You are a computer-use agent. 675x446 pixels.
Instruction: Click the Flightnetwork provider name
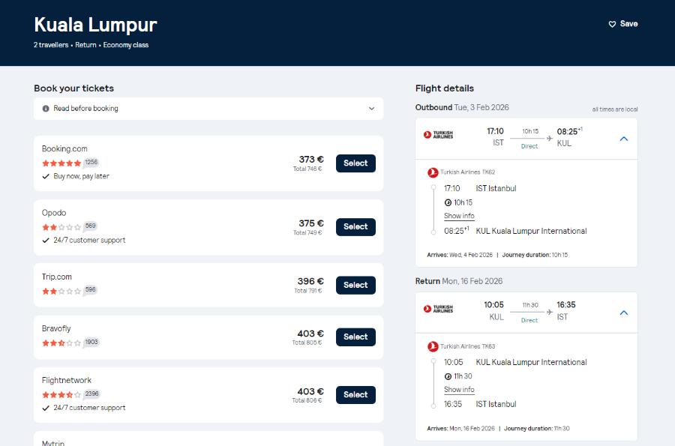point(66,380)
